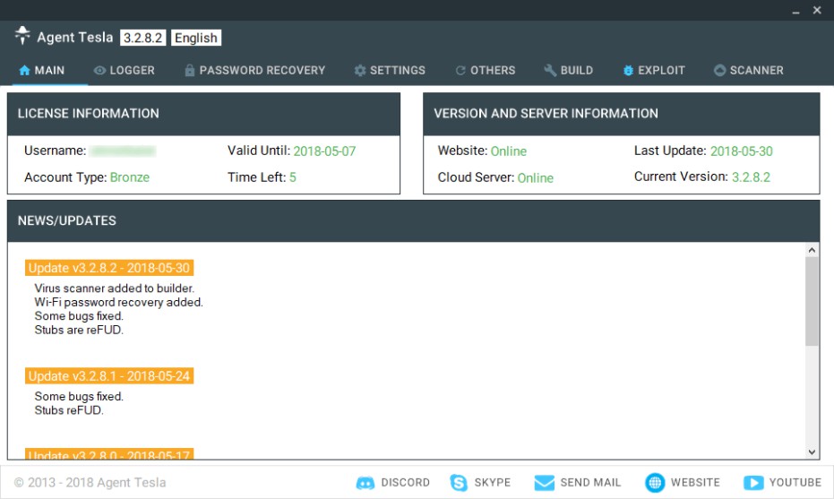Open the Discord icon in footer
This screenshot has width=834, height=499.
[x=365, y=483]
